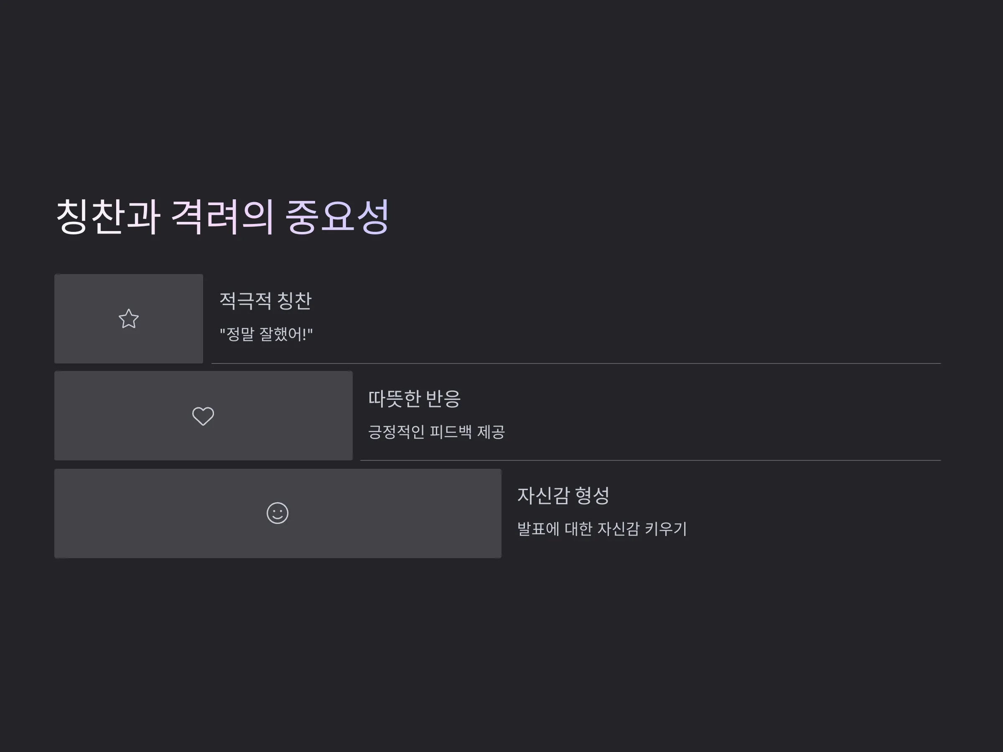Select the shortest gray block holding the star
This screenshot has height=752, width=1003.
[x=129, y=319]
